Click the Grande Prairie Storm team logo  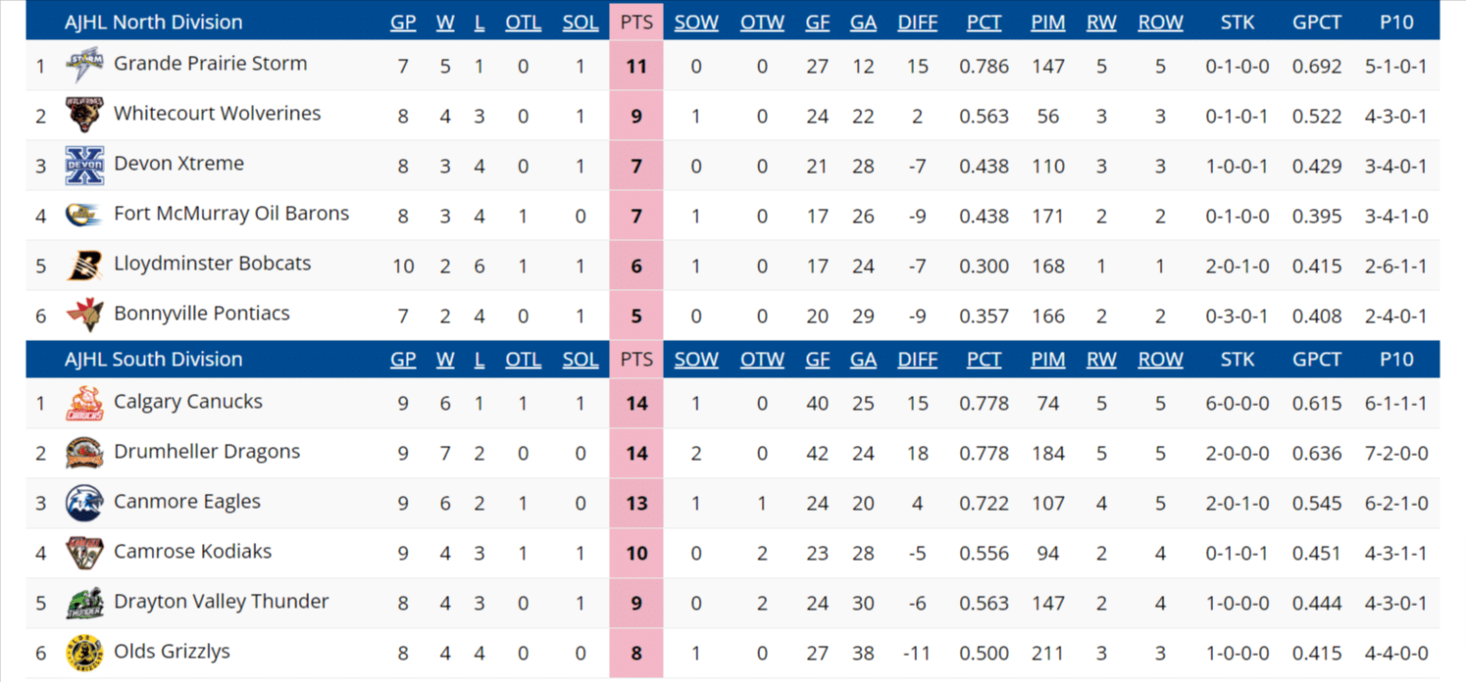pos(84,66)
